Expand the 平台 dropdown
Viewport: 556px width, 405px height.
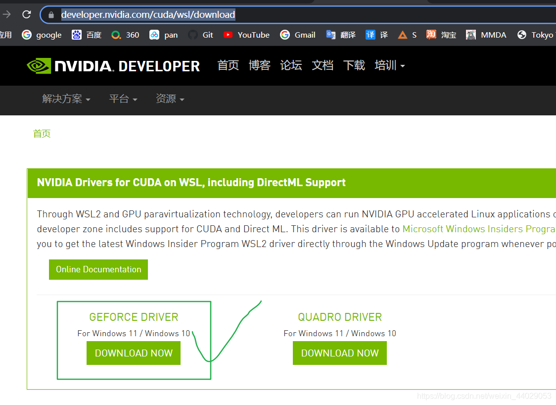(123, 99)
